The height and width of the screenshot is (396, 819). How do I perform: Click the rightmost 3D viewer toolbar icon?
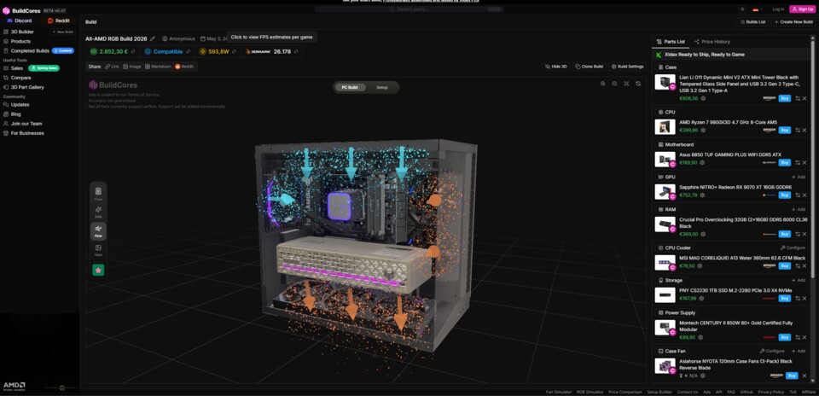638,84
